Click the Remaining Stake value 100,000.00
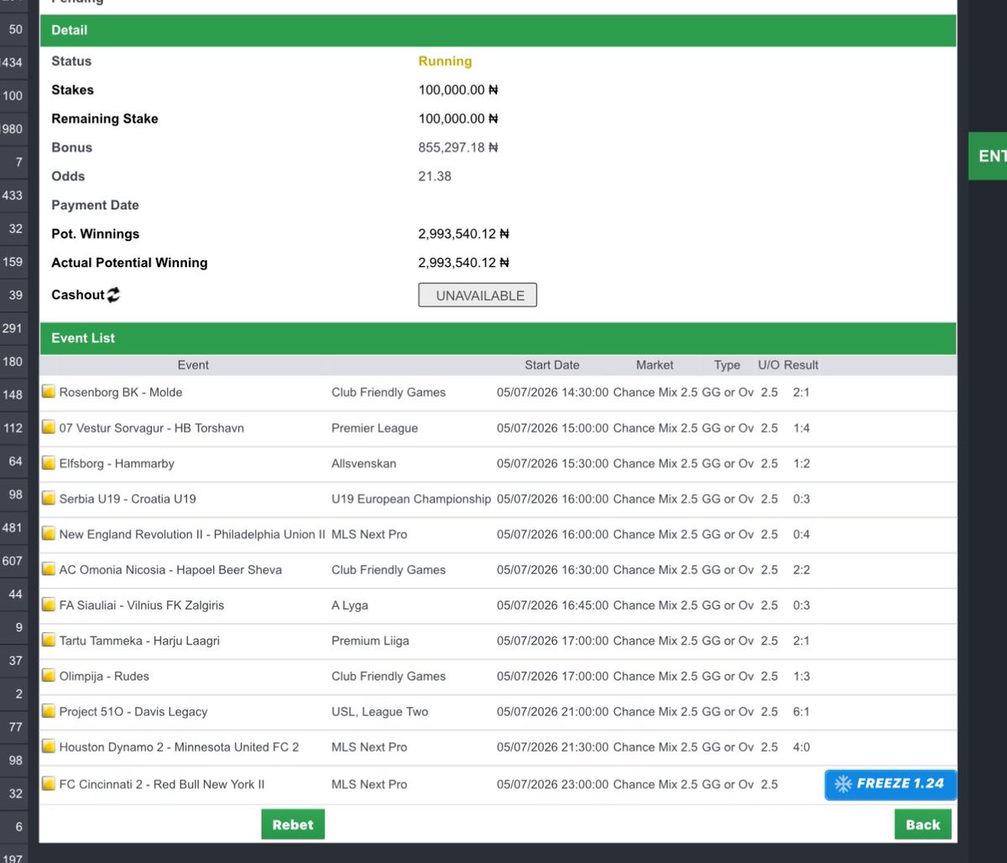The image size is (1007, 863). tap(458, 118)
